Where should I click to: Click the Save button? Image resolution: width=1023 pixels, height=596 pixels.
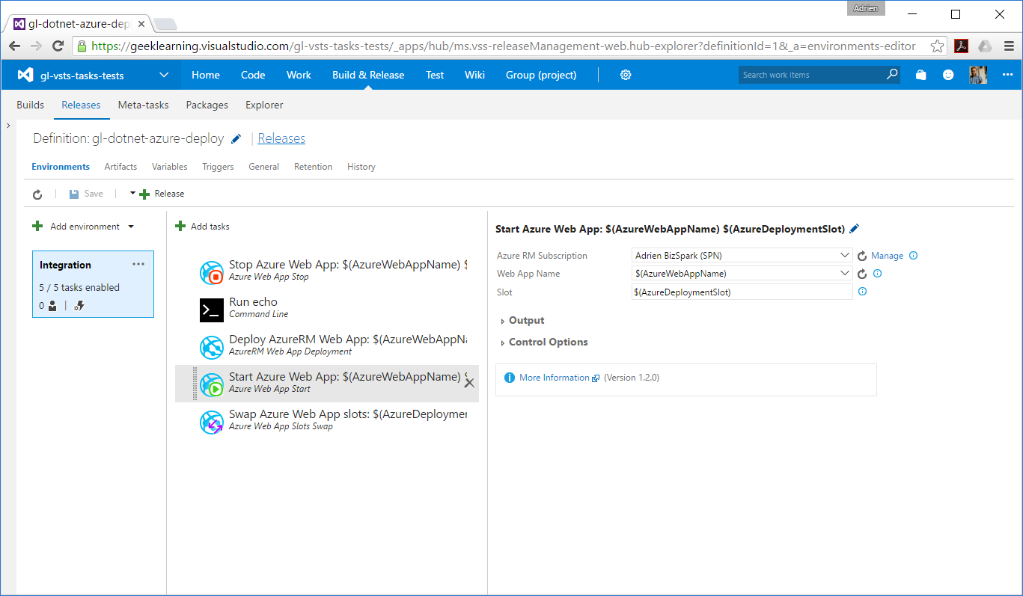pyautogui.click(x=86, y=194)
